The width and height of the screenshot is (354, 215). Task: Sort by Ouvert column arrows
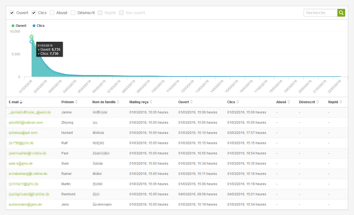tap(192, 102)
